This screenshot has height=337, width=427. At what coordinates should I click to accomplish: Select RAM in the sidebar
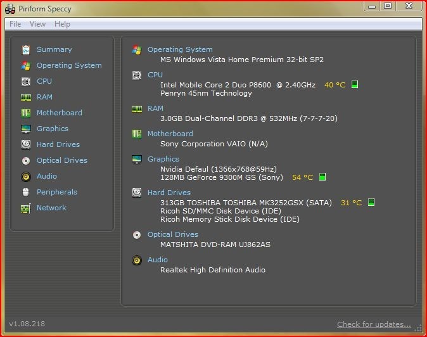click(44, 97)
